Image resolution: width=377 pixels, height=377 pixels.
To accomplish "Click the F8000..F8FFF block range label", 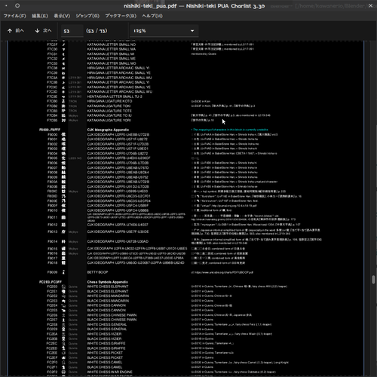I will pos(50,130).
